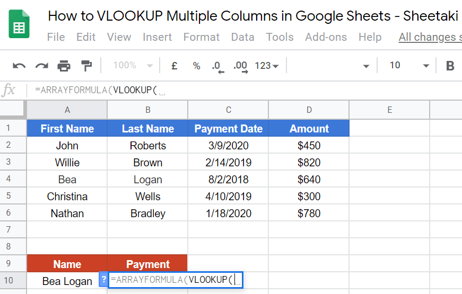The image size is (462, 294).
Task: Select the Last Name header cell
Action: point(147,128)
